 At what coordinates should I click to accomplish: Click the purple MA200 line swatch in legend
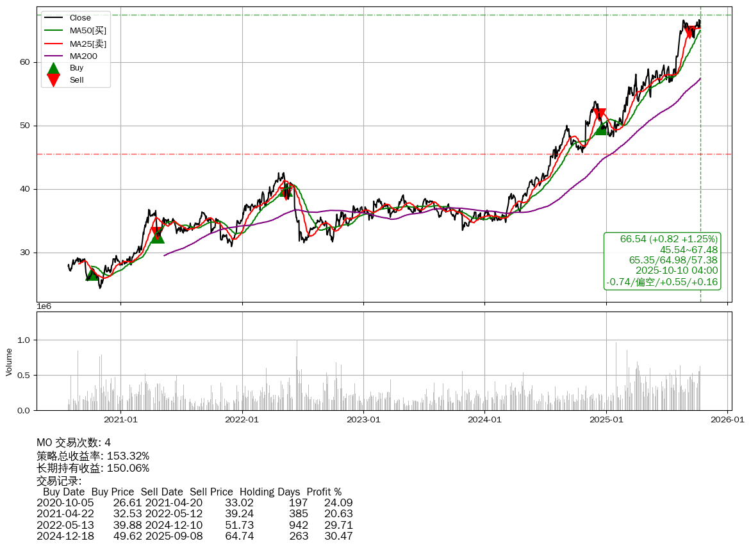(x=54, y=56)
